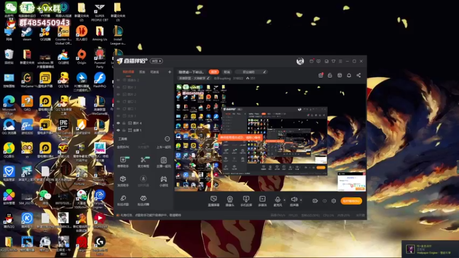Edit the 英雄联盟 category label

[194, 79]
